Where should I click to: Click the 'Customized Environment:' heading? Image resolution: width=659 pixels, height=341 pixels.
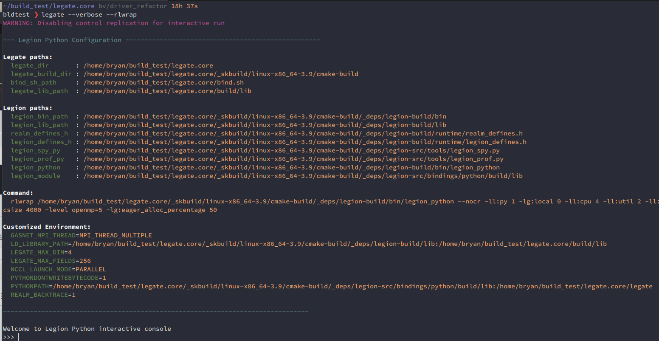coord(47,227)
